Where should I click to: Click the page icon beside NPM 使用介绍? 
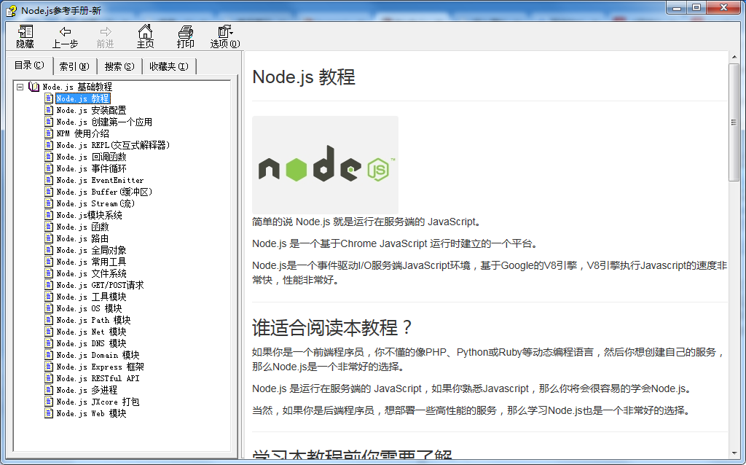49,133
